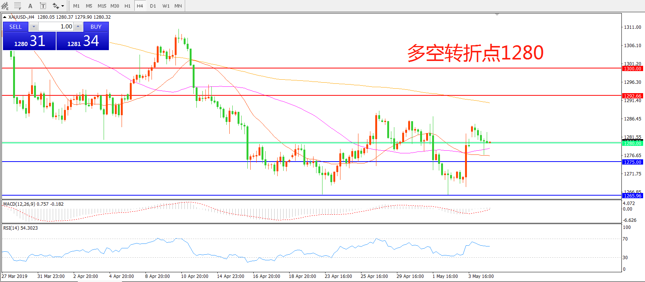
Task: Open arrows tool dropdown arrow
Action: point(62,6)
